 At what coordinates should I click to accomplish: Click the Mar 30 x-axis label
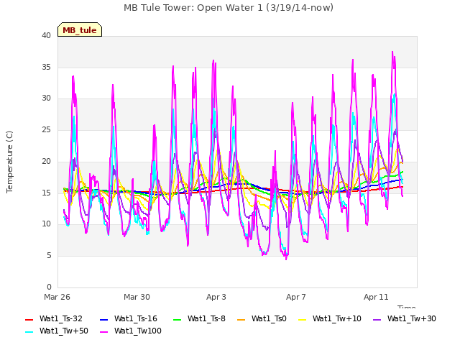[x=137, y=297]
